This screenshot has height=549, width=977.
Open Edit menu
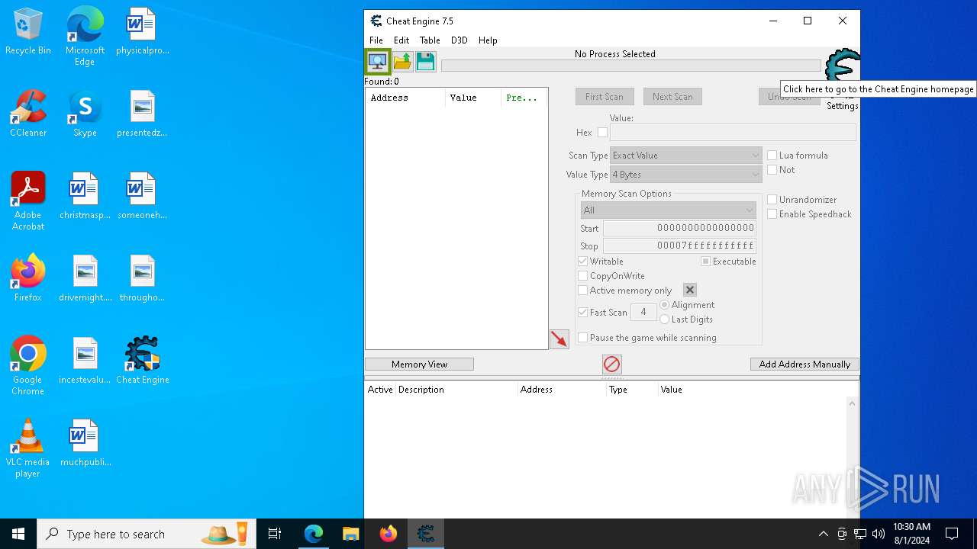[x=401, y=40]
